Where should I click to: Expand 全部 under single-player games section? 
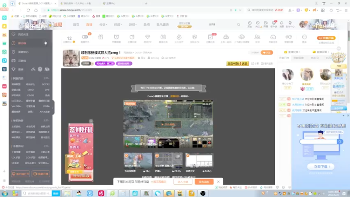pyautogui.click(x=46, y=120)
